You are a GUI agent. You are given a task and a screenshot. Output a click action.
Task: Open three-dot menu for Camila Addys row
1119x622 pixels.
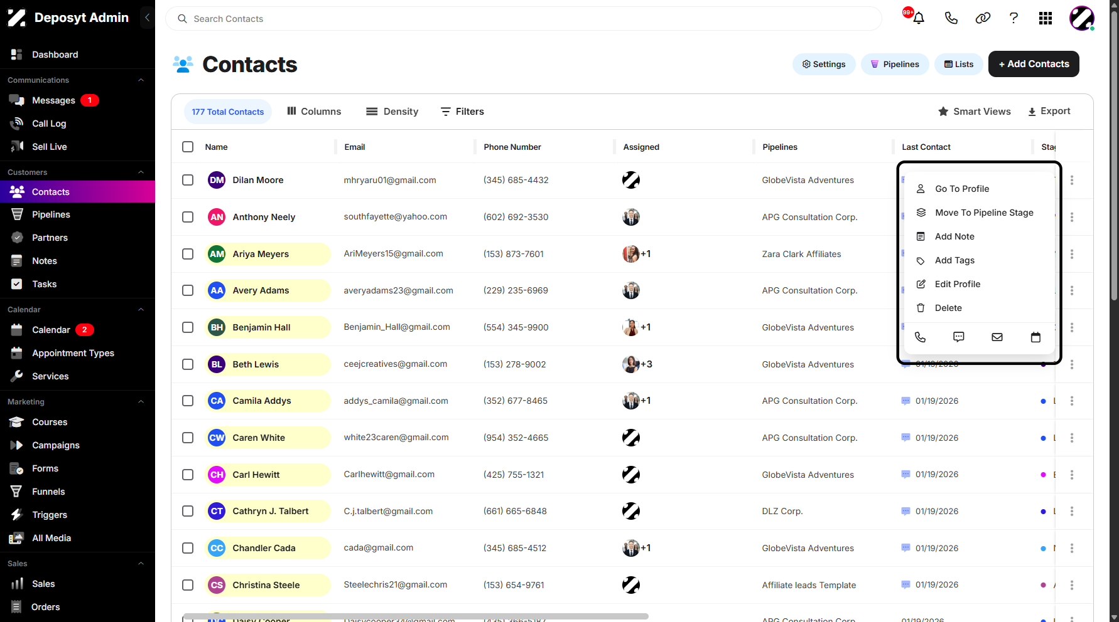pyautogui.click(x=1072, y=401)
